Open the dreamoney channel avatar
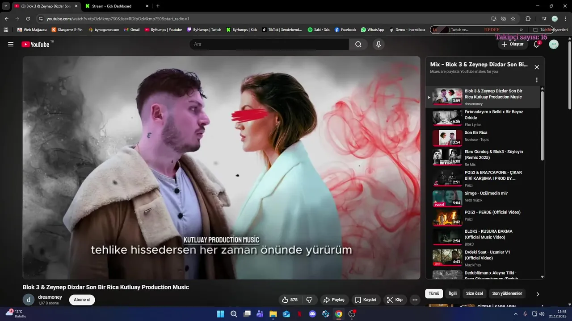Screen dimensions: 572x321 tap(29, 300)
